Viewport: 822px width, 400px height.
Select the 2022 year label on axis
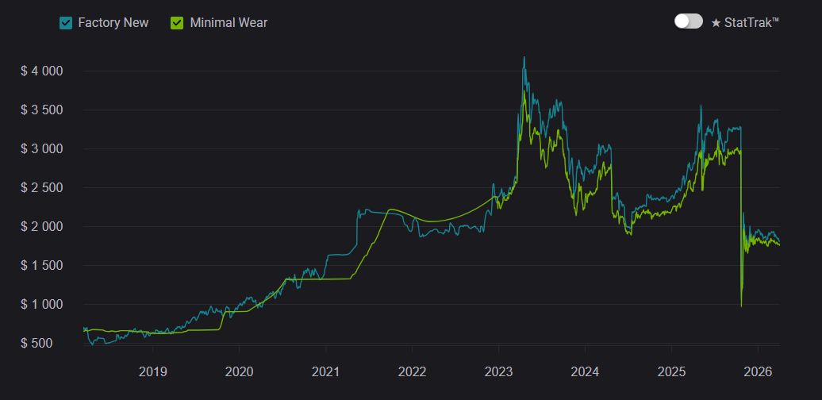(x=412, y=371)
